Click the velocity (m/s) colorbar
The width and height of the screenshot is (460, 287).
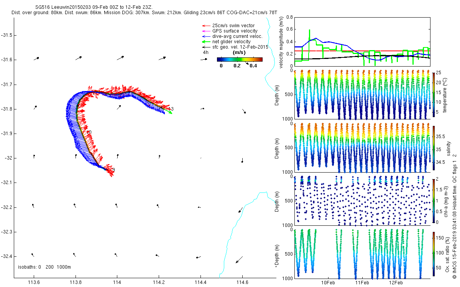239,59
